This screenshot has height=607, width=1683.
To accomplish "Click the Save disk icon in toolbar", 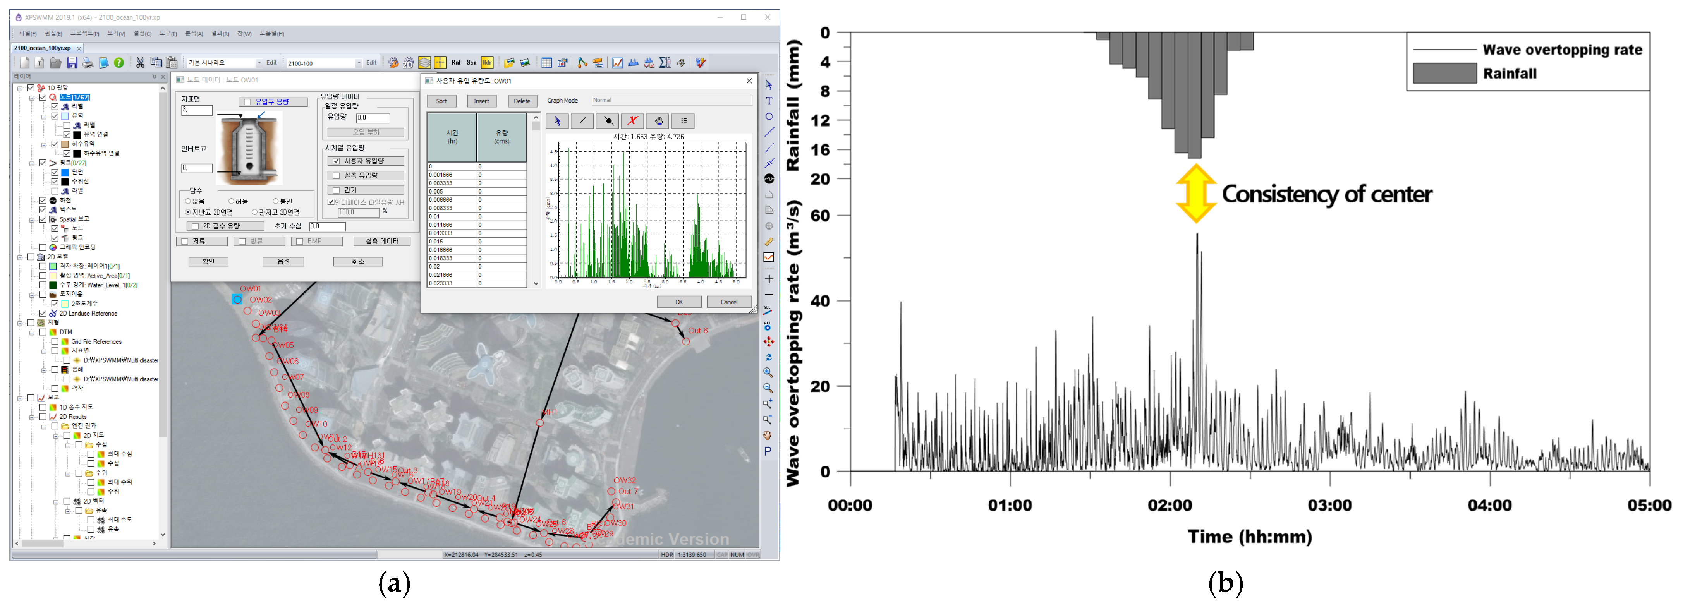I will point(72,63).
